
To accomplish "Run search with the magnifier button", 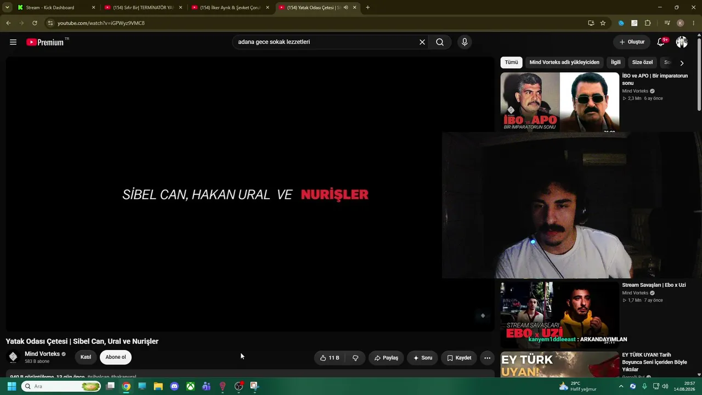I will point(440,42).
